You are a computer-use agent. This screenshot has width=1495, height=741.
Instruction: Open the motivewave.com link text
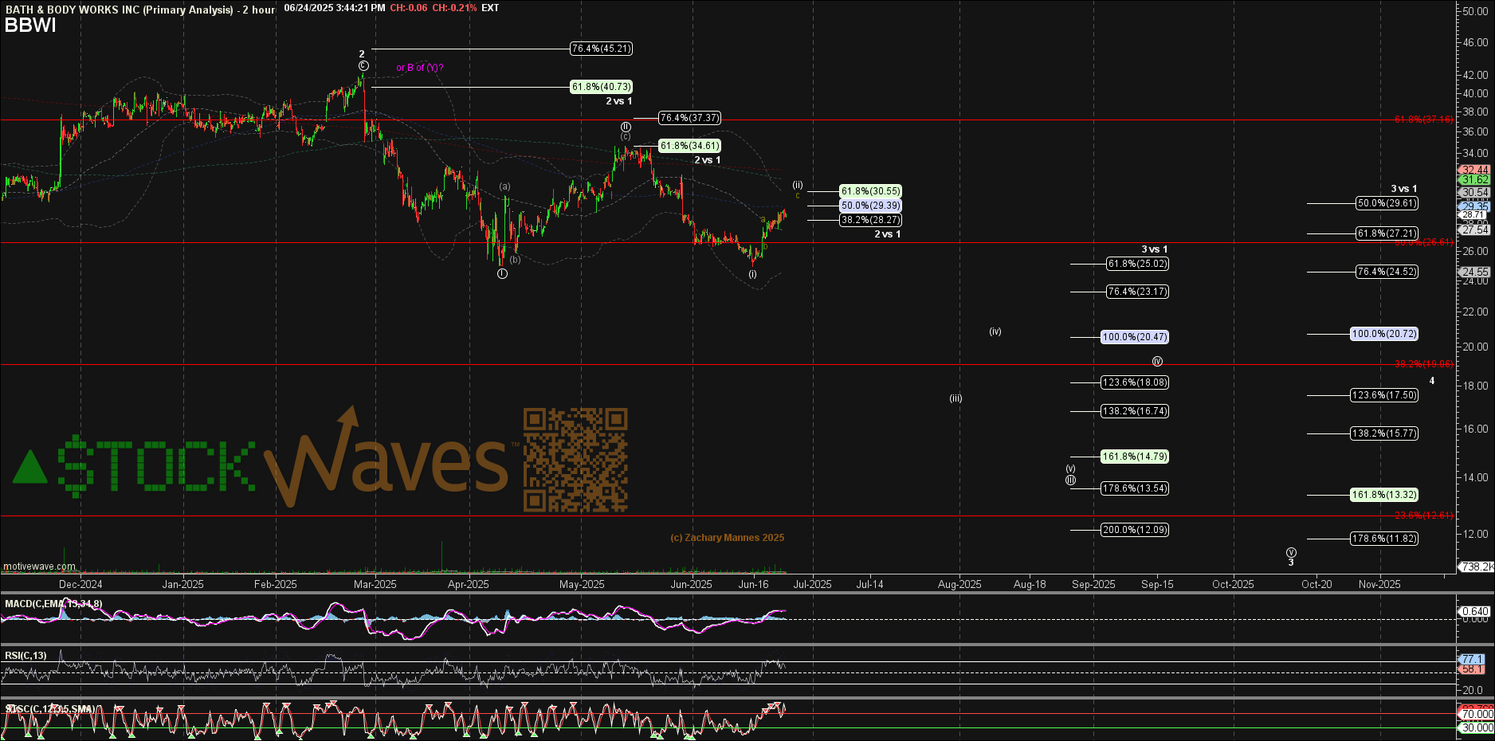40,567
